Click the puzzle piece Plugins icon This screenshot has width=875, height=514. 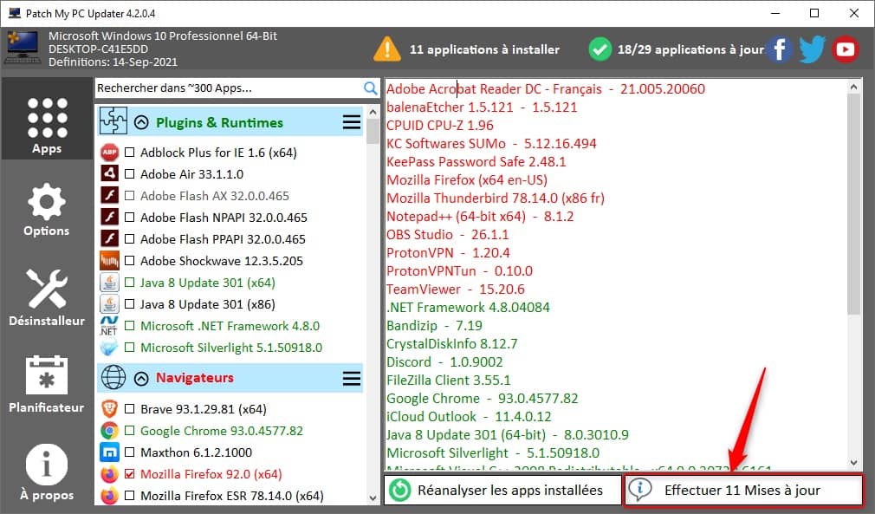(113, 120)
